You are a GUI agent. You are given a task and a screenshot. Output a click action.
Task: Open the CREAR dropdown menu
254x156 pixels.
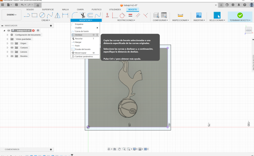pos(46,20)
